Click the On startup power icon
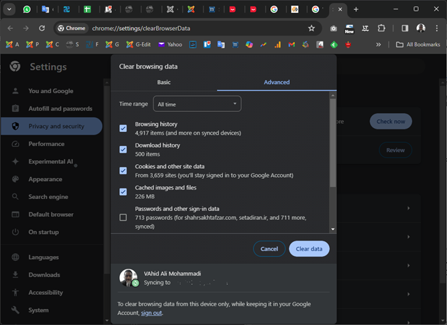 tap(15, 232)
